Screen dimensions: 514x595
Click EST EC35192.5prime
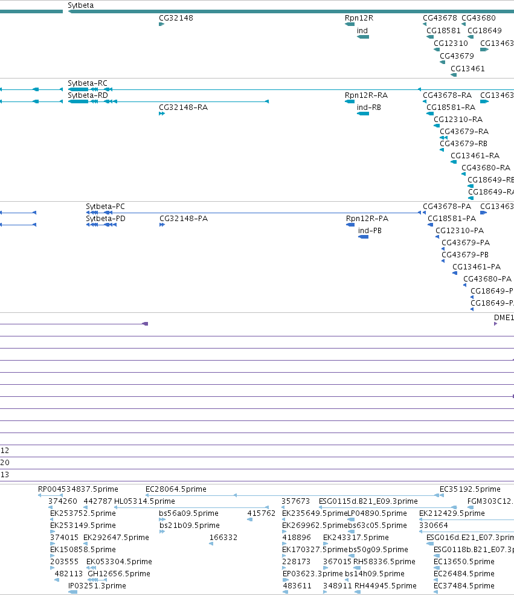(470, 489)
